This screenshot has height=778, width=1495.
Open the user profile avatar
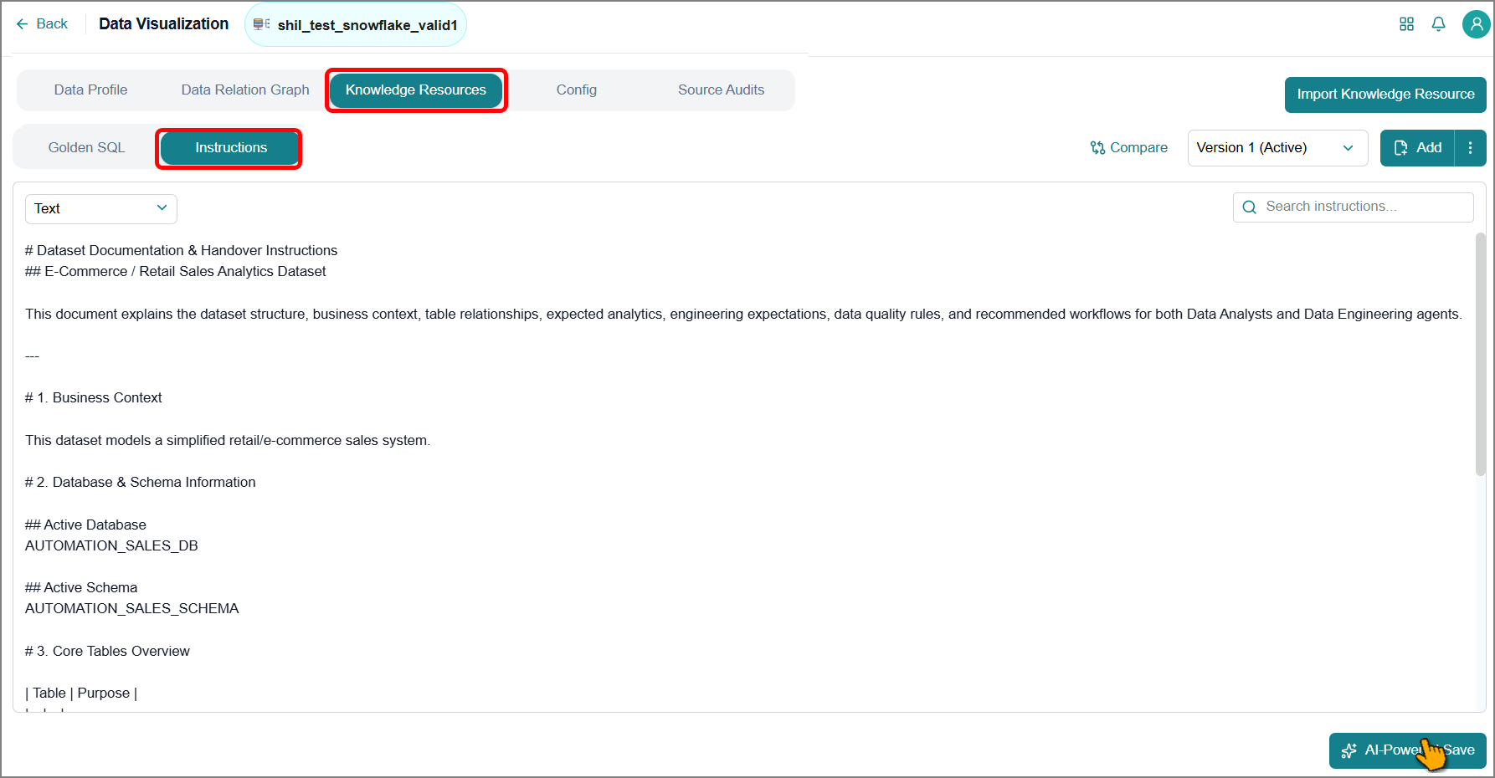coord(1476,24)
